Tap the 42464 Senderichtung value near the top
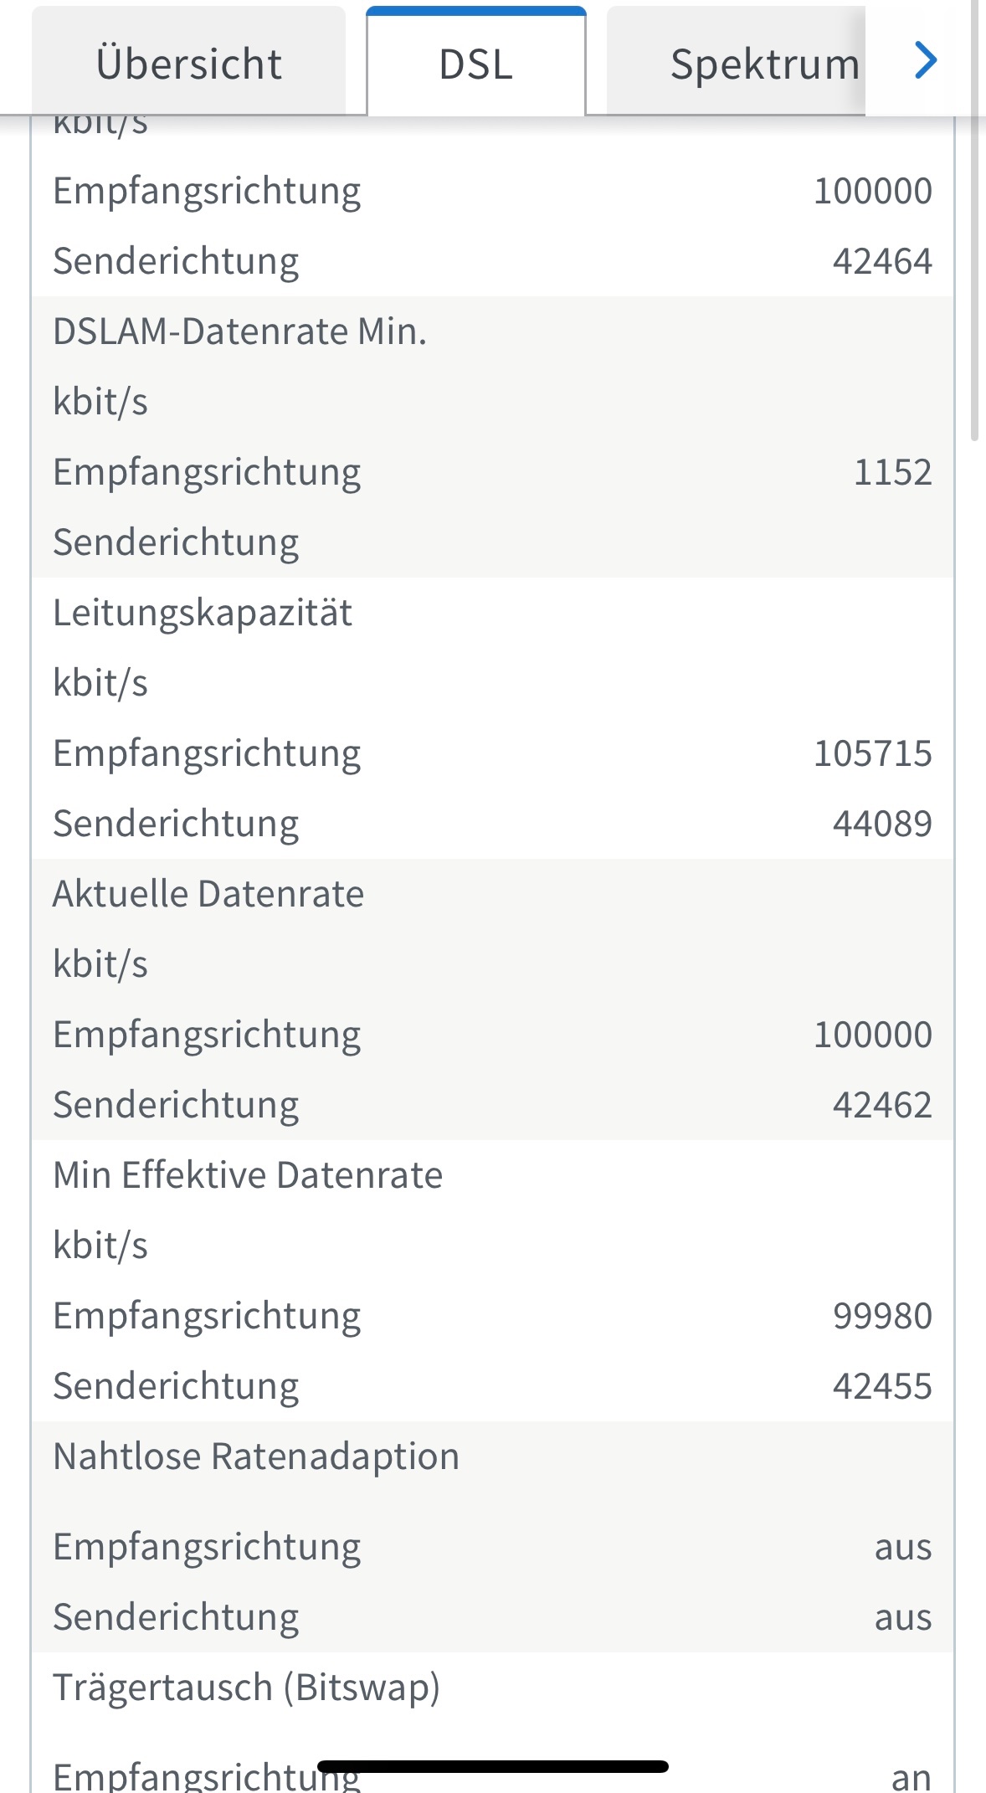The width and height of the screenshot is (986, 1793). click(x=882, y=261)
